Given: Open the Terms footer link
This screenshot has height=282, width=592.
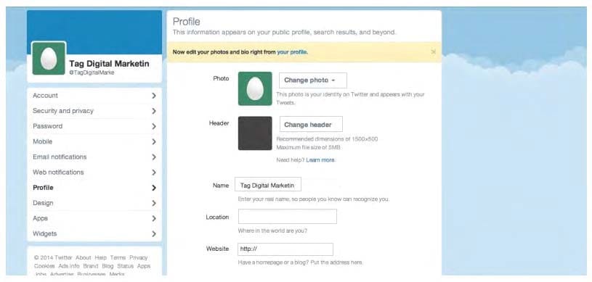Looking at the screenshot, I should click(x=118, y=257).
